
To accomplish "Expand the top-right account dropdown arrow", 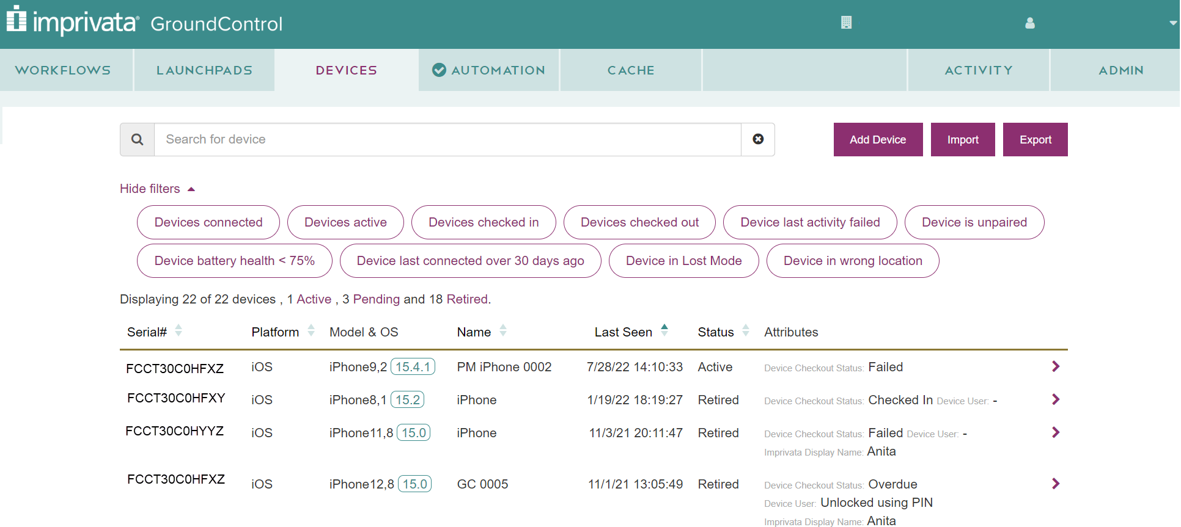I will [x=1173, y=23].
